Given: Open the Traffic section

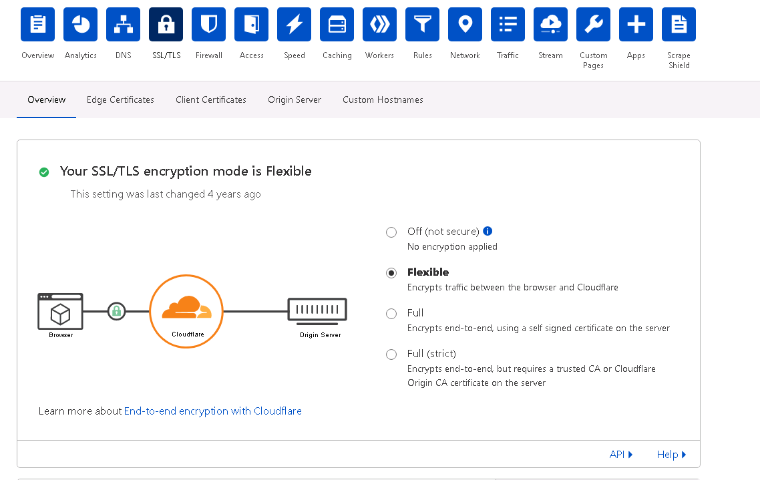Looking at the screenshot, I should coord(508,24).
